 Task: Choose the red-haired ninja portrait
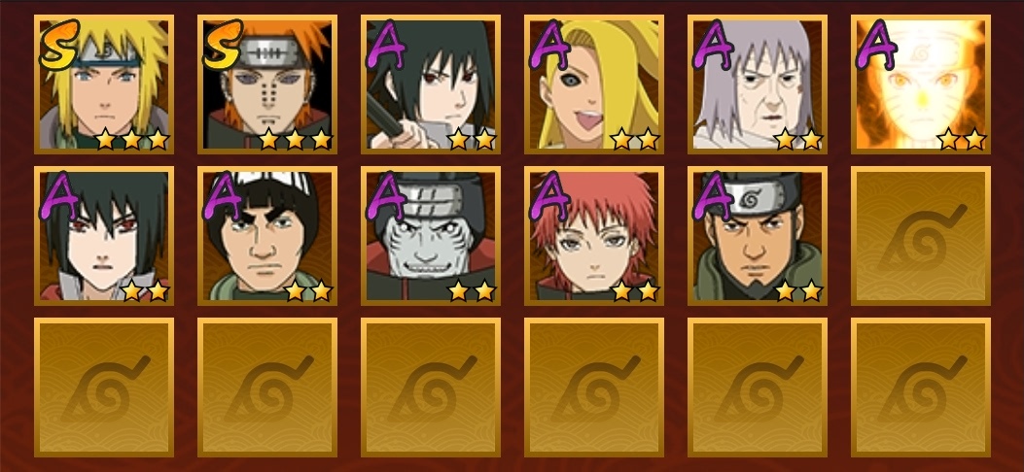click(x=593, y=236)
